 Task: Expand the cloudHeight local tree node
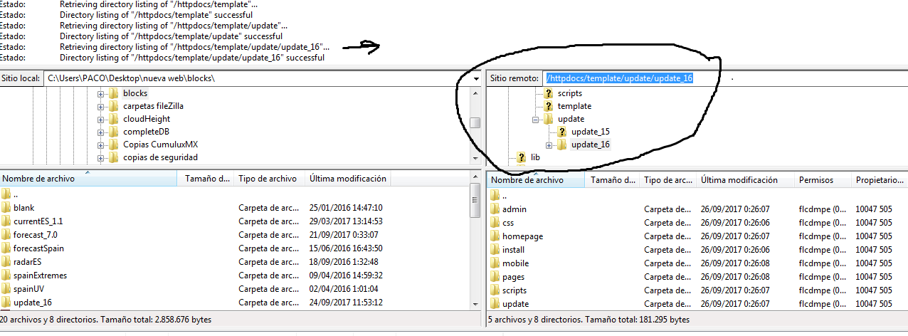coord(100,120)
